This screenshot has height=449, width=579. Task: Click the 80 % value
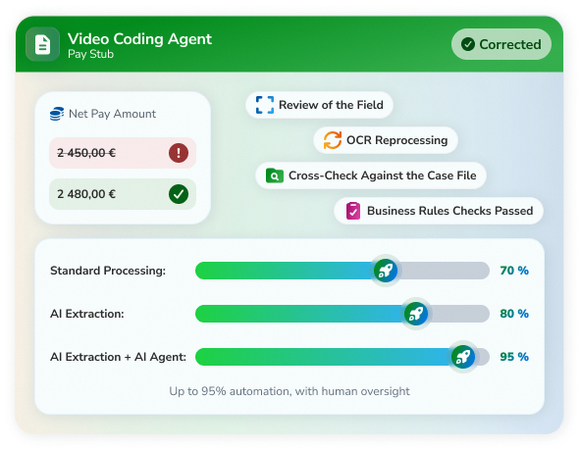pyautogui.click(x=514, y=314)
